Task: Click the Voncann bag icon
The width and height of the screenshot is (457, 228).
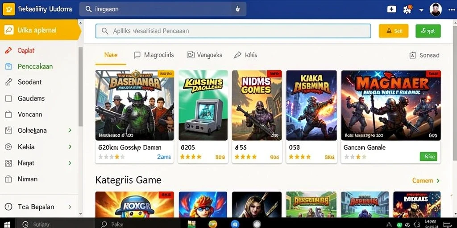Action: click(x=8, y=114)
